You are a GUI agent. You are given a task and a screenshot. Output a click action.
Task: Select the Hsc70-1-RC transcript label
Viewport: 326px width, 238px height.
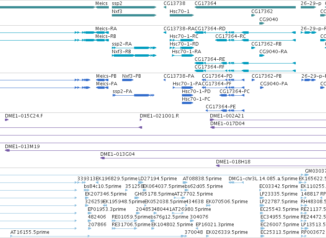click(184, 36)
